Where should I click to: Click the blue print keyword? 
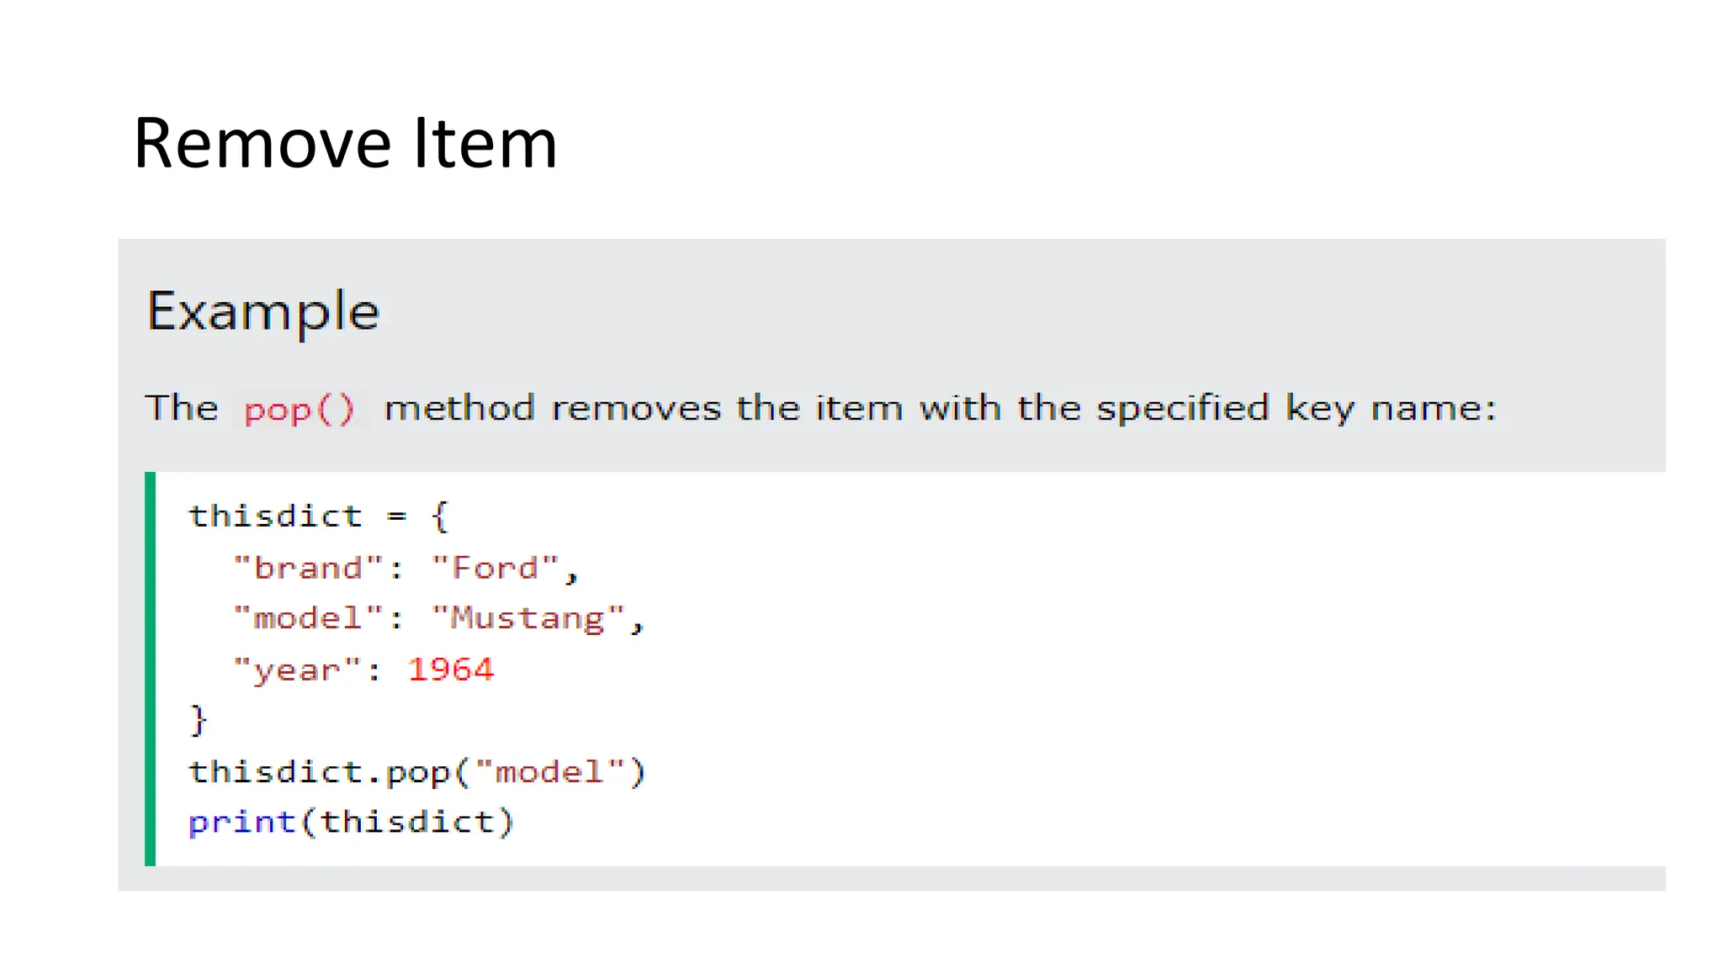pos(242,822)
